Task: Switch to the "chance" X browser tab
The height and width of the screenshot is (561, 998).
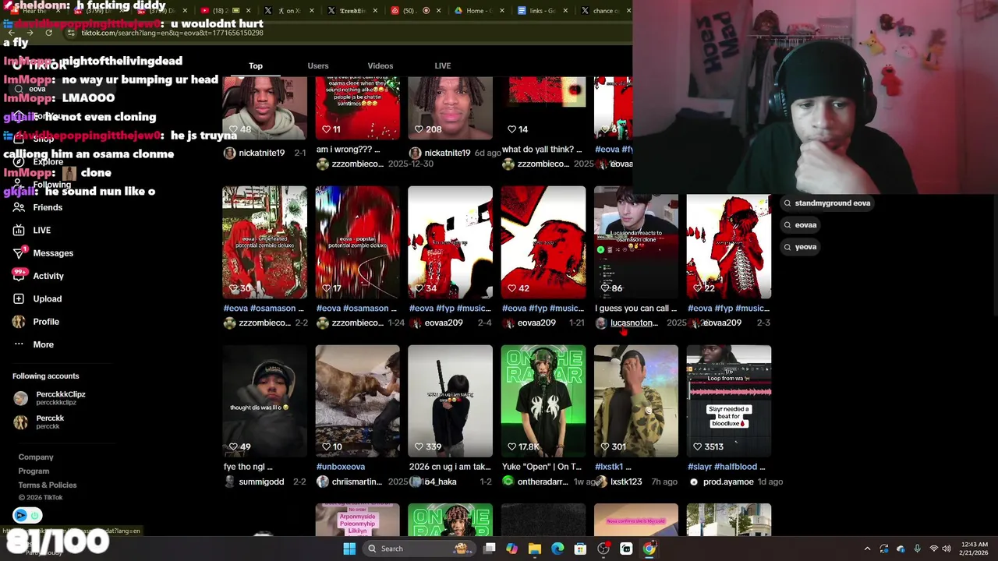Action: (605, 11)
